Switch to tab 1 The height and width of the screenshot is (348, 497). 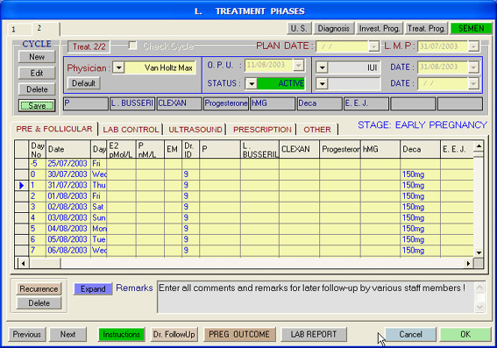tap(19, 30)
